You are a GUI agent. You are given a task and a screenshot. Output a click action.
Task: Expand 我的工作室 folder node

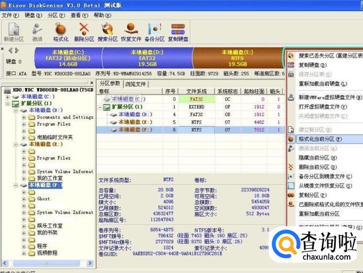click(24, 179)
